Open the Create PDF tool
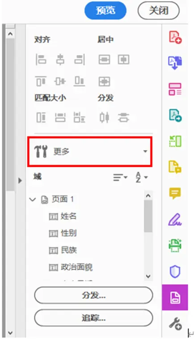195x339 pixels. [175, 37]
